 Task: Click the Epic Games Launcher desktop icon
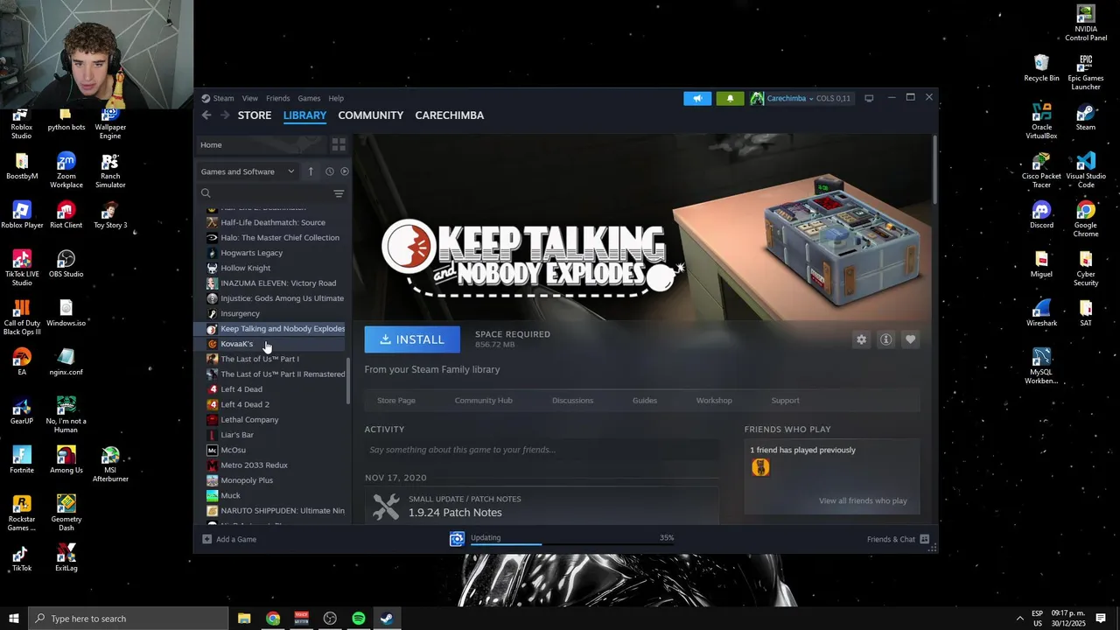pos(1085,72)
